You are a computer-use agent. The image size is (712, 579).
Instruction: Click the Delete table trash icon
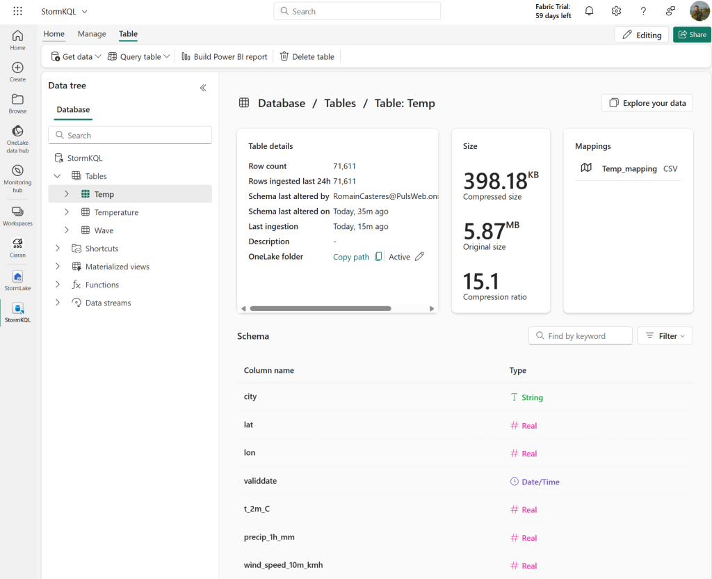[x=284, y=56]
